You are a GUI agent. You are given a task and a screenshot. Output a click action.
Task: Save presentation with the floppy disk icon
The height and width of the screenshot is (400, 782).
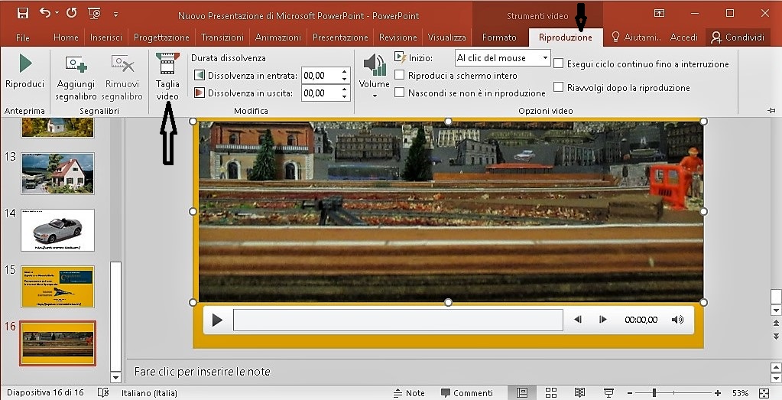click(x=22, y=13)
